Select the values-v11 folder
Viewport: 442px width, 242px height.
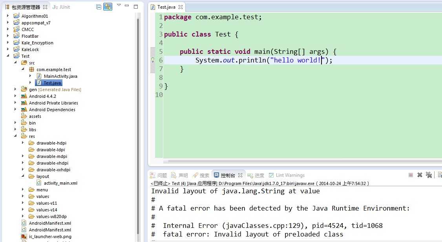(x=43, y=203)
